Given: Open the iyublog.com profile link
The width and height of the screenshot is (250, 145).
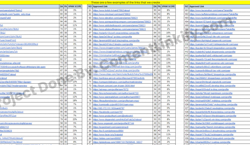Looking at the screenshot, I should pyautogui.click(x=210, y=142).
